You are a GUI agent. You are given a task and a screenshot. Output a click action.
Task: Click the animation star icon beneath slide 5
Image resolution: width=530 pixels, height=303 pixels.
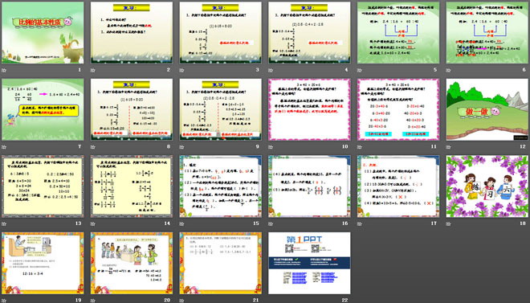(360, 71)
